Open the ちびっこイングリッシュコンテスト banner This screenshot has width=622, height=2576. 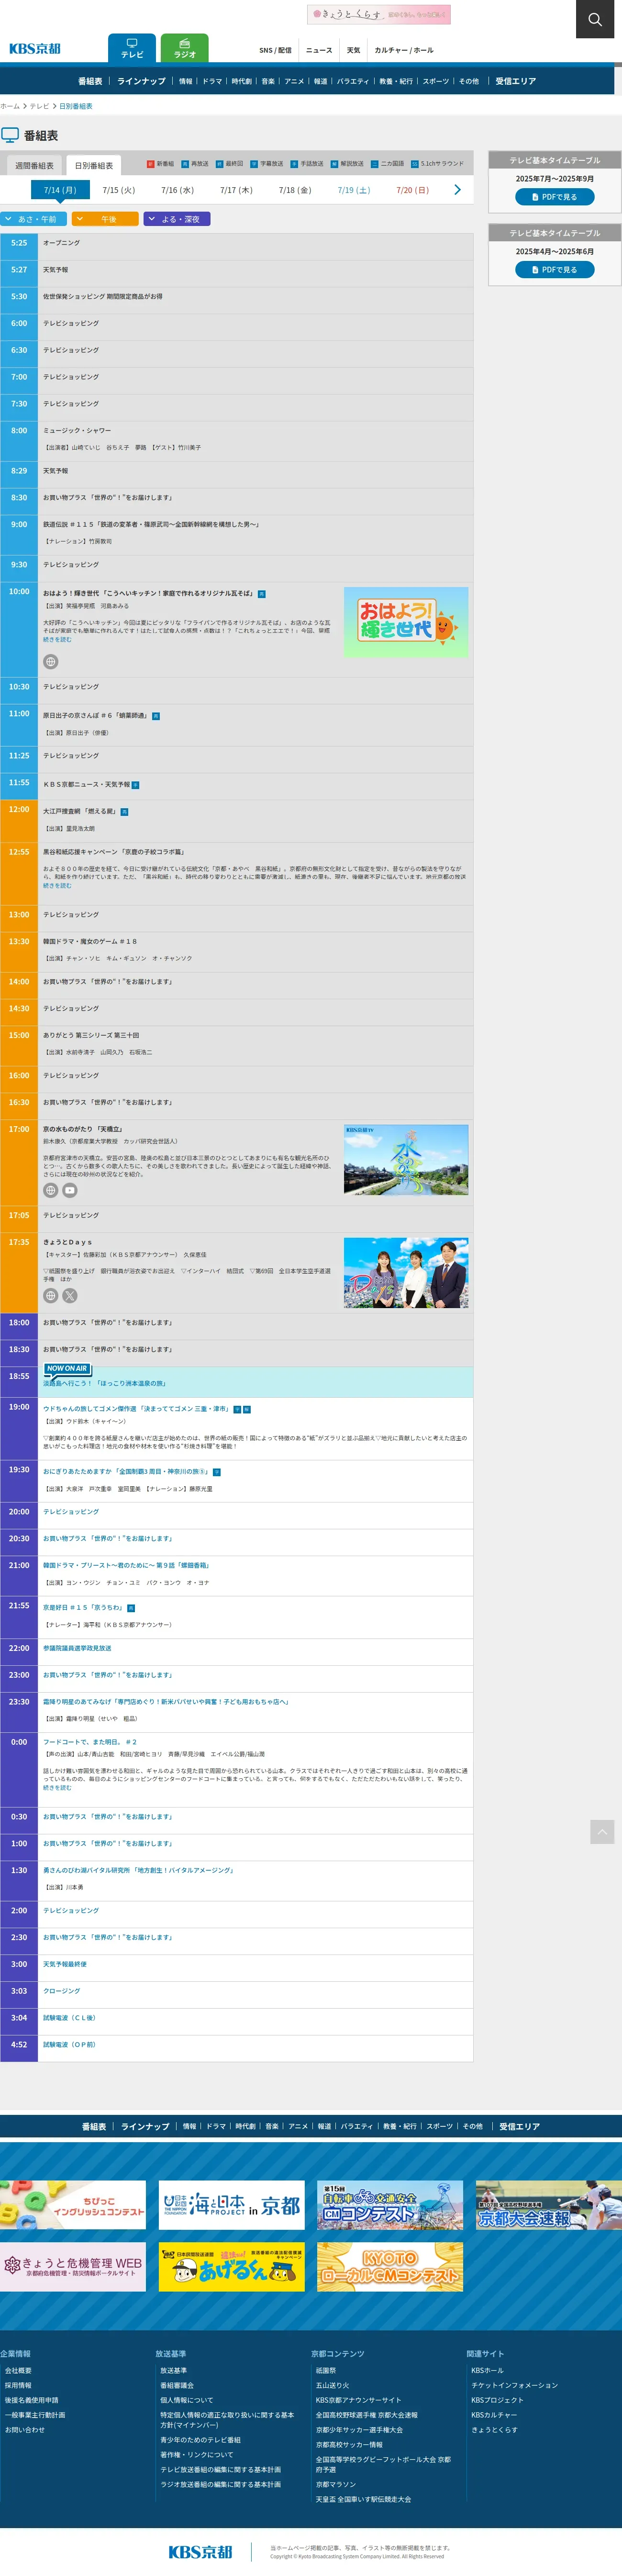[x=73, y=2206]
